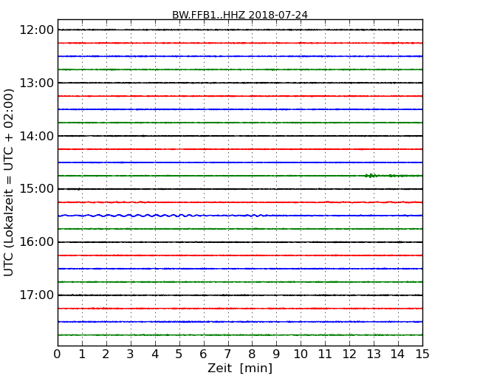The width and height of the screenshot is (480, 384).
Task: Click the x-axis tick label 14
Action: (398, 354)
